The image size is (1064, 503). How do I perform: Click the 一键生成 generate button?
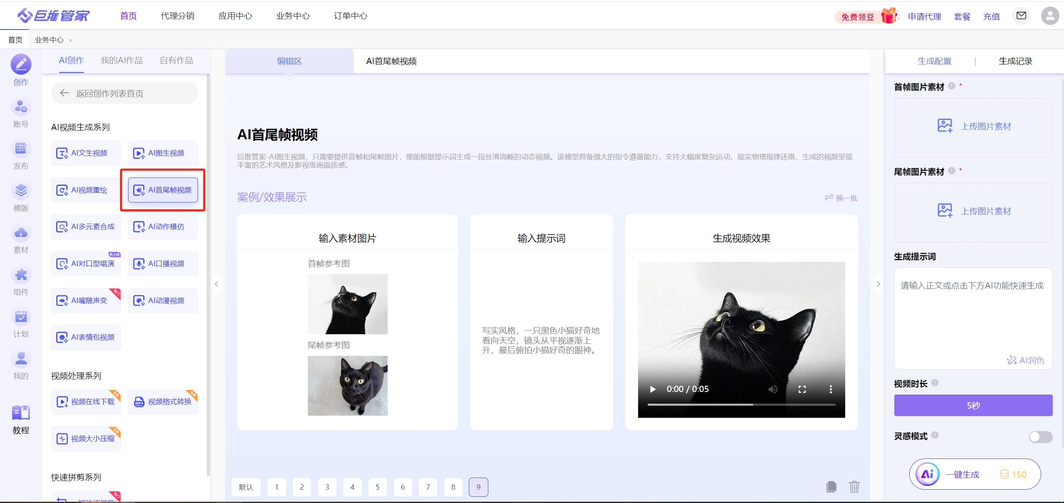pyautogui.click(x=975, y=474)
